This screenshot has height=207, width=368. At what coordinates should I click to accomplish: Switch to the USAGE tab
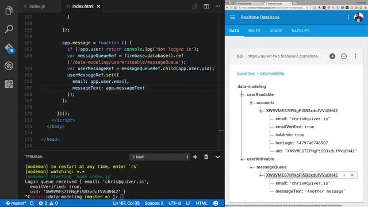click(276, 30)
